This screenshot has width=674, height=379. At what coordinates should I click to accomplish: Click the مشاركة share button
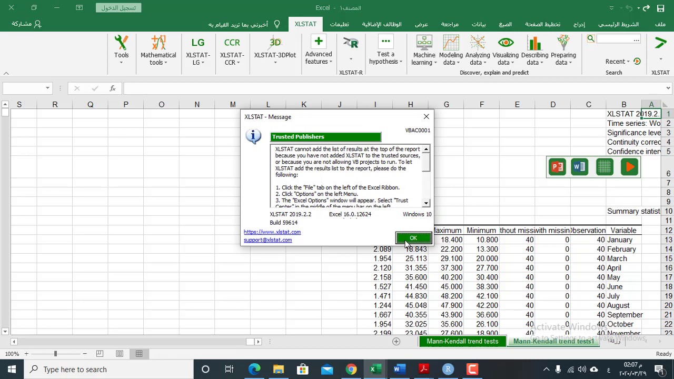(x=26, y=24)
